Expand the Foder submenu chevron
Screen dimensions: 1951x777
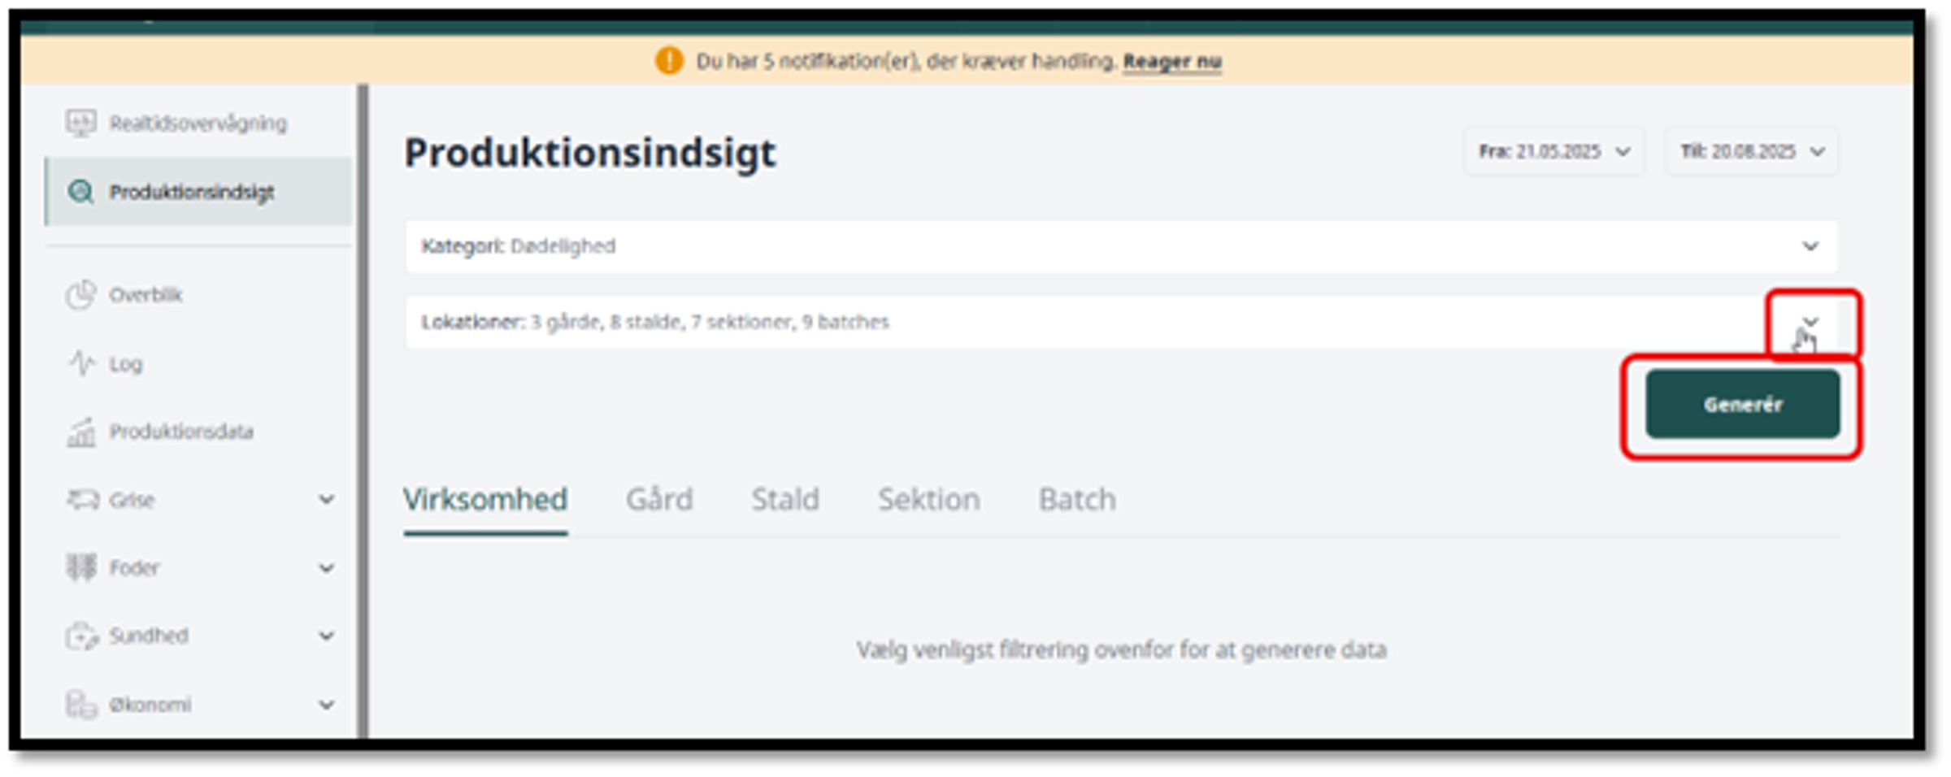326,567
